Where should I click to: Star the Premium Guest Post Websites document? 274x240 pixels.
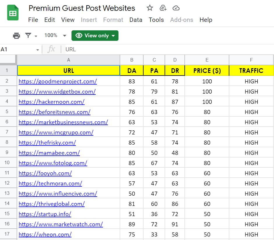(150, 8)
